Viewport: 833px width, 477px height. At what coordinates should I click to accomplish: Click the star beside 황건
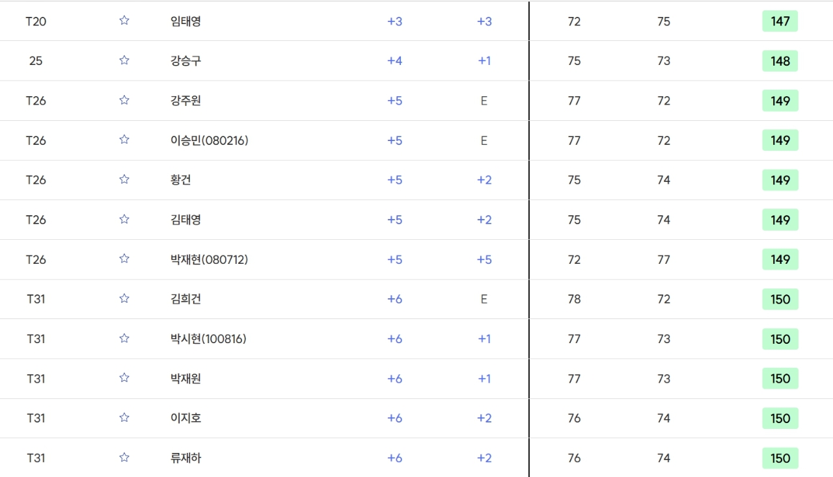coord(124,179)
